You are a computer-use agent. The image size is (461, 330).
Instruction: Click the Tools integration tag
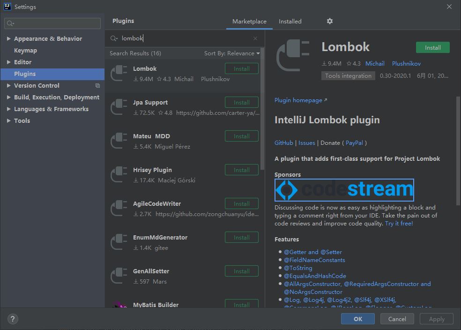(348, 76)
